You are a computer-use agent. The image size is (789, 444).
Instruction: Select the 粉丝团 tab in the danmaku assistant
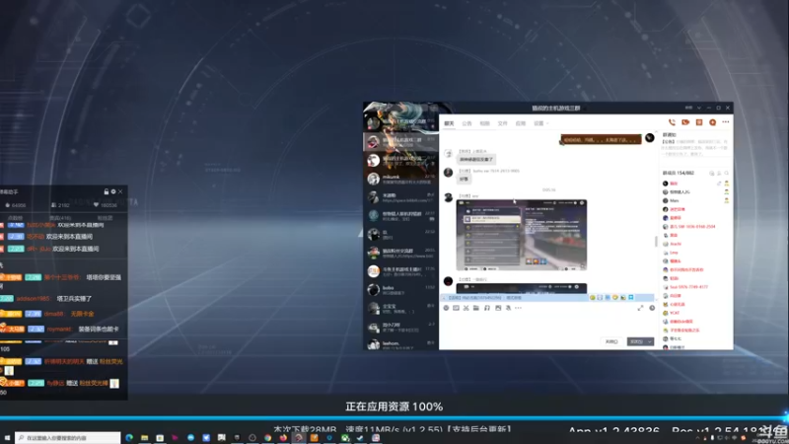[x=105, y=218]
